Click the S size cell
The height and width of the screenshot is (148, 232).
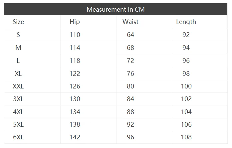pyautogui.click(x=18, y=35)
